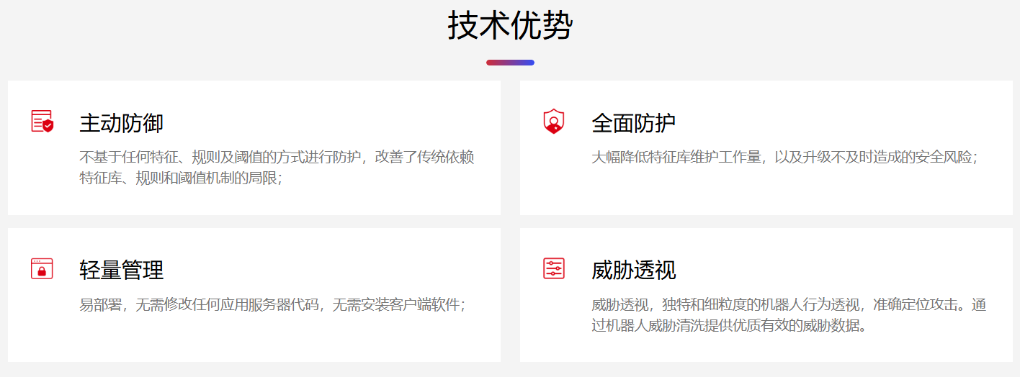This screenshot has height=377, width=1020.
Task: Select the 全面防护 heading
Action: [633, 123]
